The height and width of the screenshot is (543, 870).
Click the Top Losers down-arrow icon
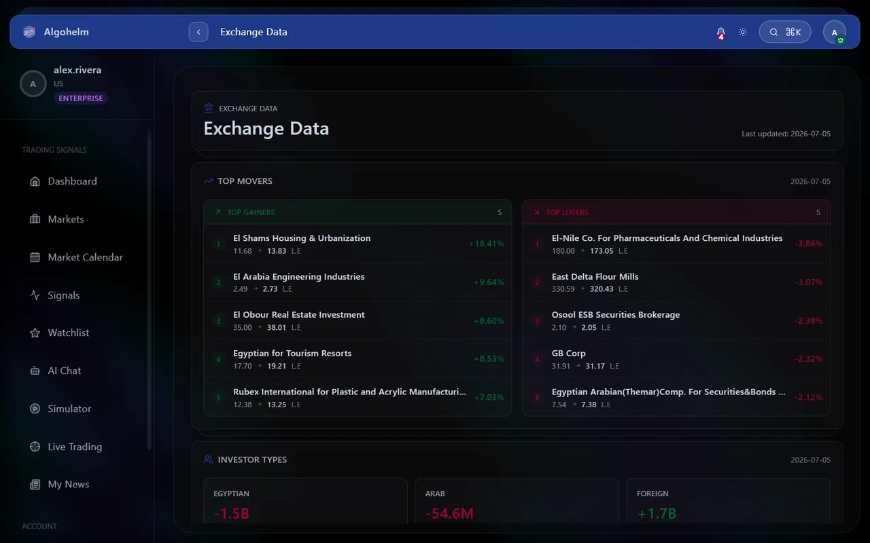click(x=536, y=212)
